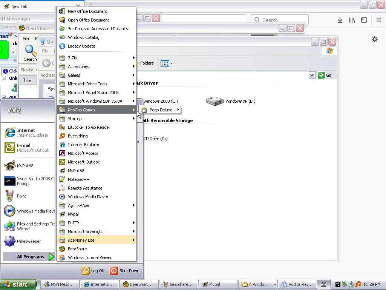Click the Shut Down button

coord(124,271)
